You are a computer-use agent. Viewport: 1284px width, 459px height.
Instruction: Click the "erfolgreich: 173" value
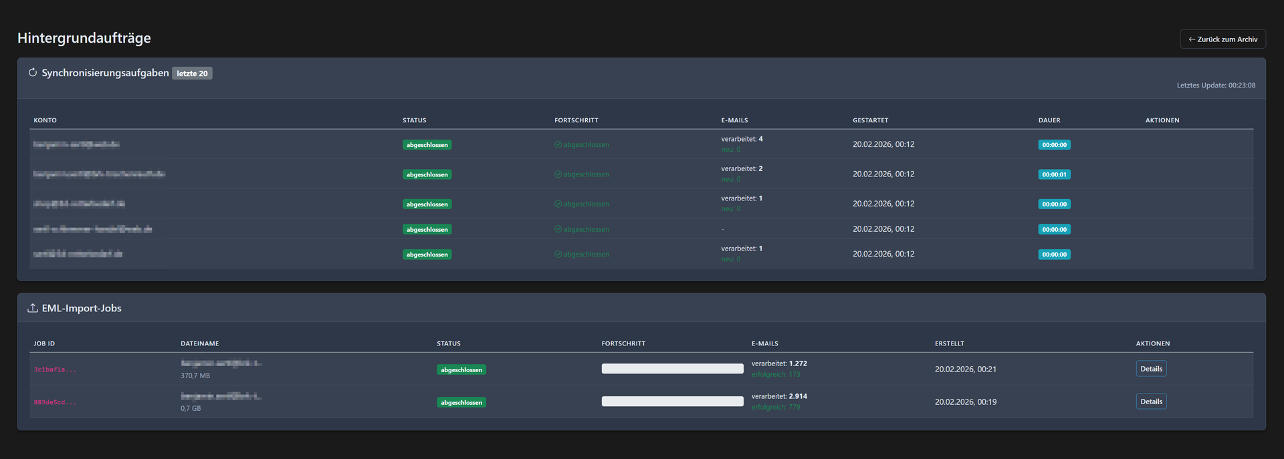(x=776, y=374)
